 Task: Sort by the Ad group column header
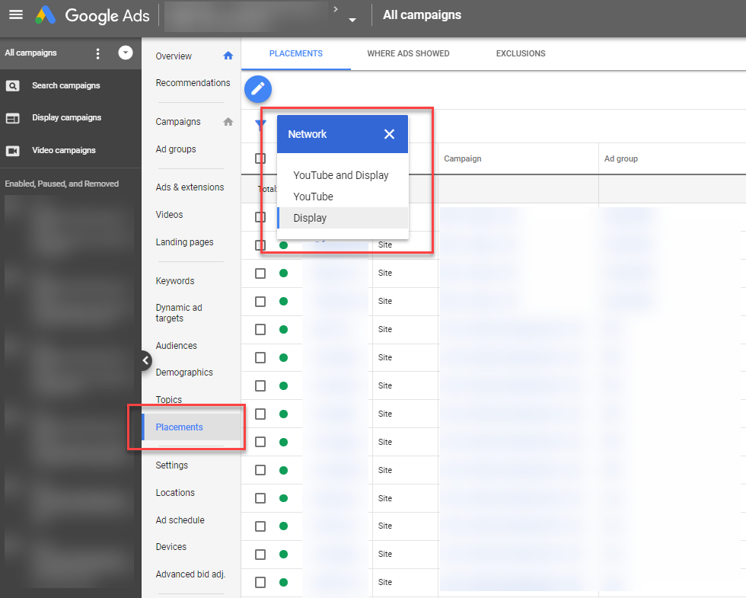point(621,158)
